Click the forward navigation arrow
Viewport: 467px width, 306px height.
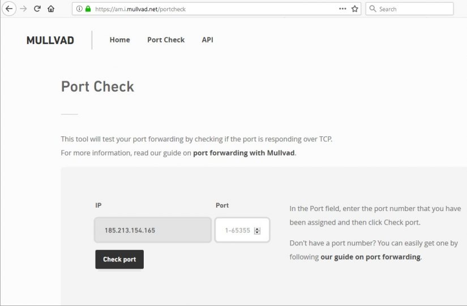tap(23, 9)
